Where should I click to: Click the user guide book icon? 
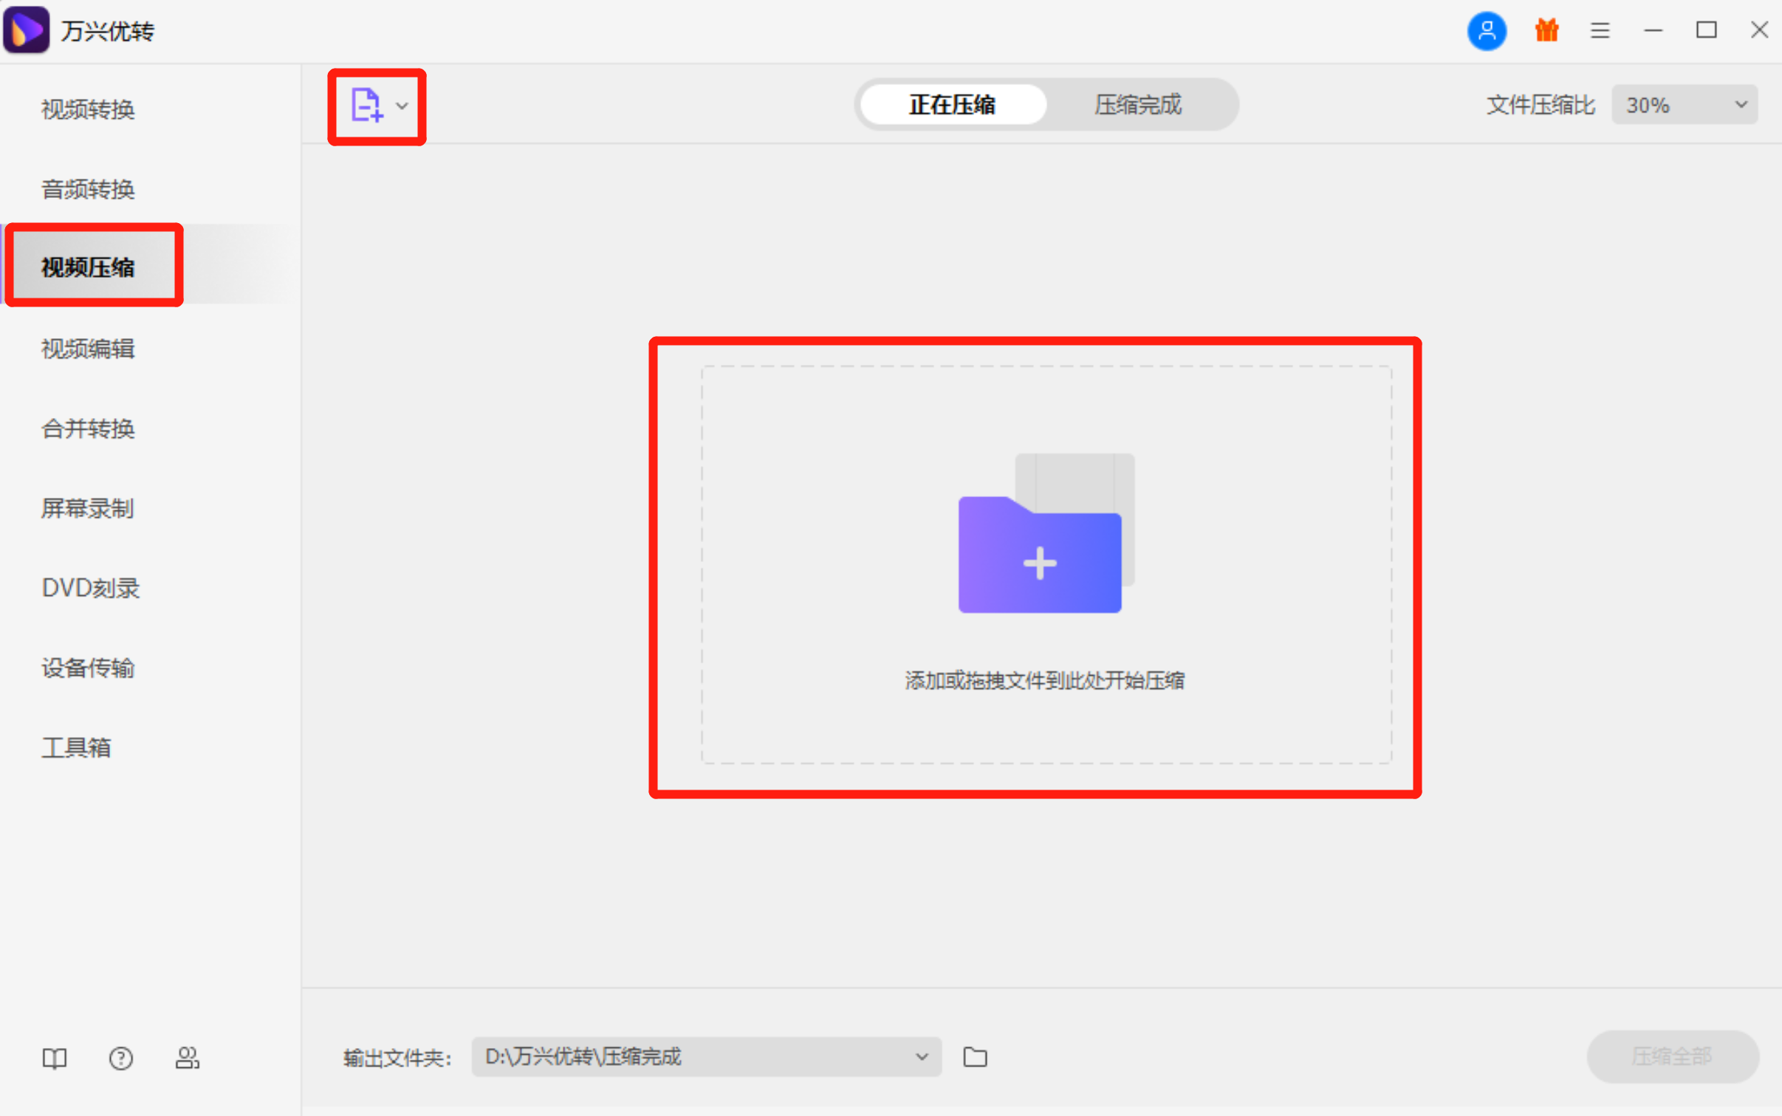(x=54, y=1058)
